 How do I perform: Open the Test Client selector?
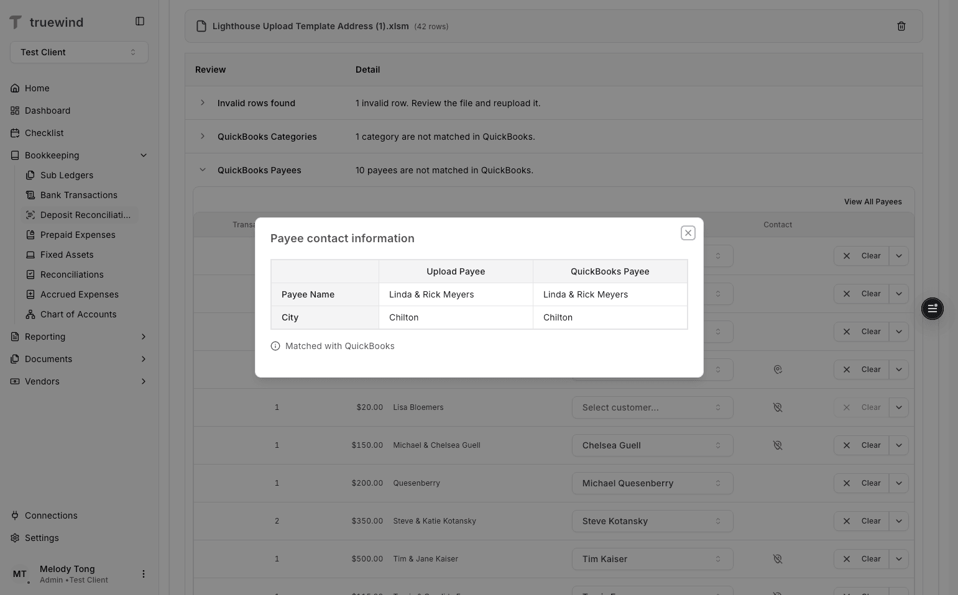coord(78,52)
